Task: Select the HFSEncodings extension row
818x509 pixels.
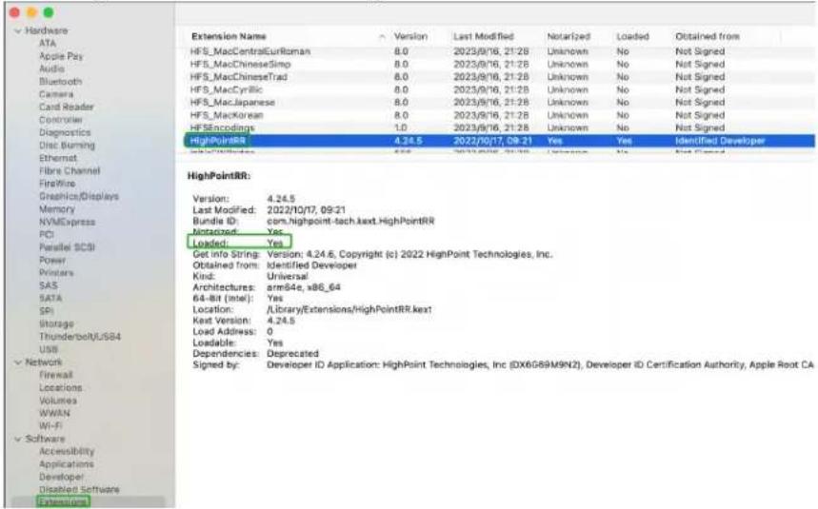Action: pos(494,127)
